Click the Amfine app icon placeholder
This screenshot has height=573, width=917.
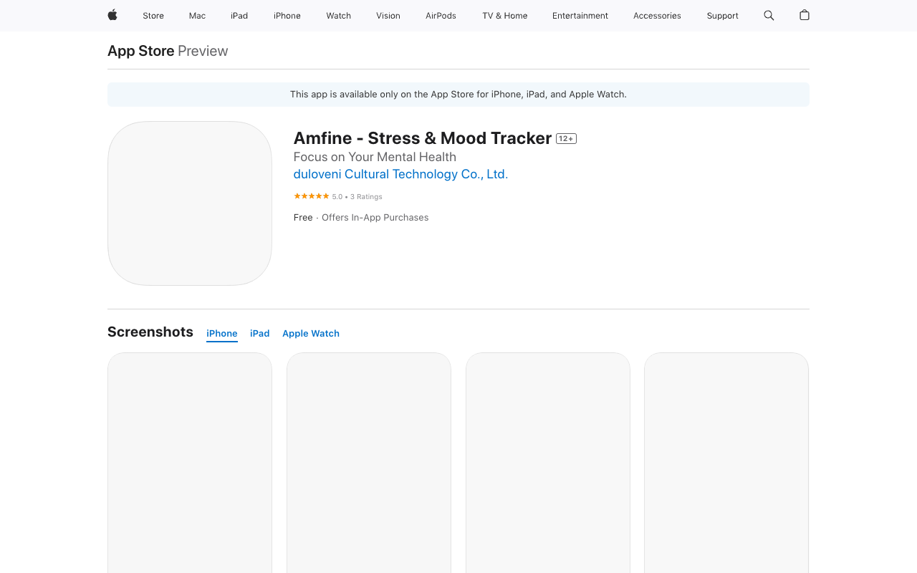190,203
